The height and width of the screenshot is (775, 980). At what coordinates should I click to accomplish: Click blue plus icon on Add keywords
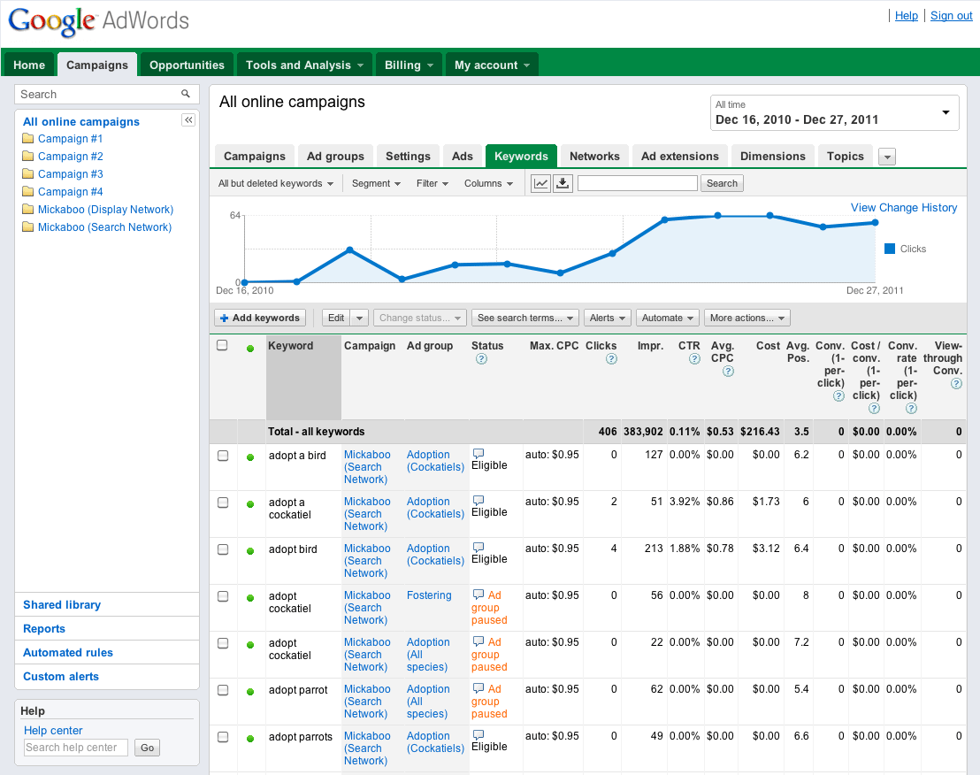pyautogui.click(x=225, y=318)
